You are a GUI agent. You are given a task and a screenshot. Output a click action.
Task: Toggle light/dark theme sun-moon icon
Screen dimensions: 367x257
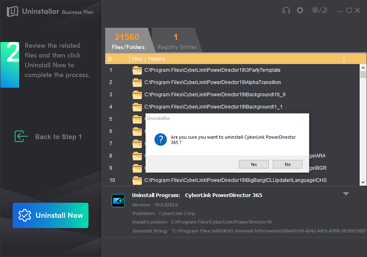(319, 10)
